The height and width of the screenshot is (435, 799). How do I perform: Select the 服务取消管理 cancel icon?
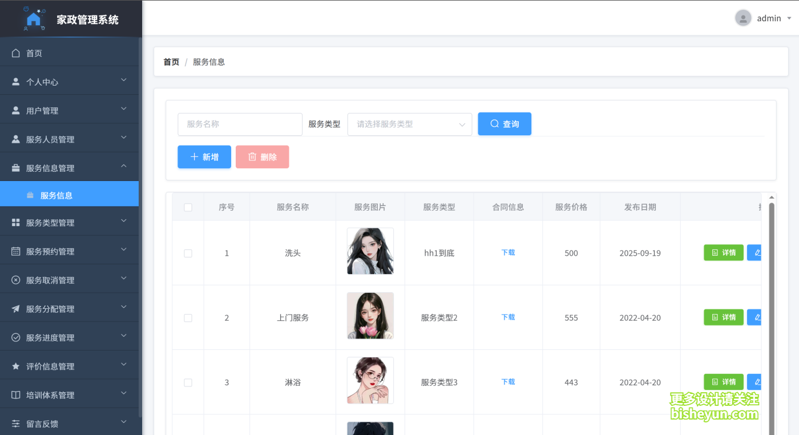point(15,279)
